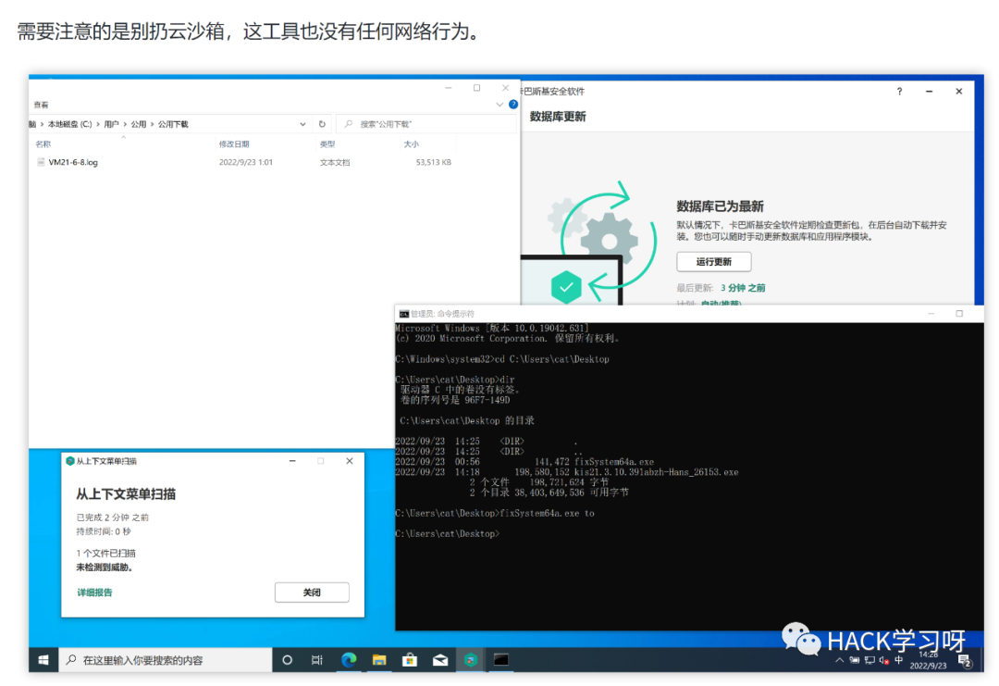Minimize the Command Prompt window
This screenshot has height=686, width=999.
point(931,314)
